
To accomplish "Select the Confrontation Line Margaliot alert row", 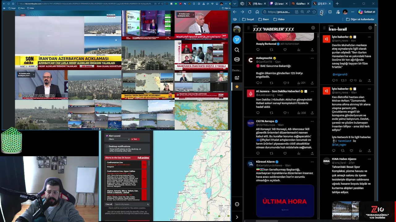I will tap(126, 165).
